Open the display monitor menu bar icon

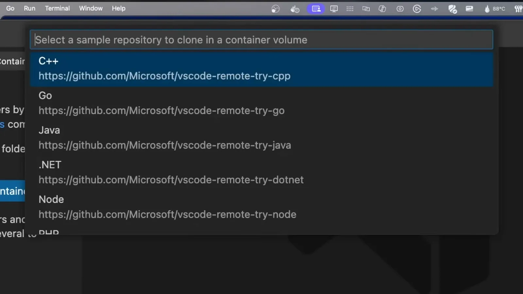click(x=334, y=9)
